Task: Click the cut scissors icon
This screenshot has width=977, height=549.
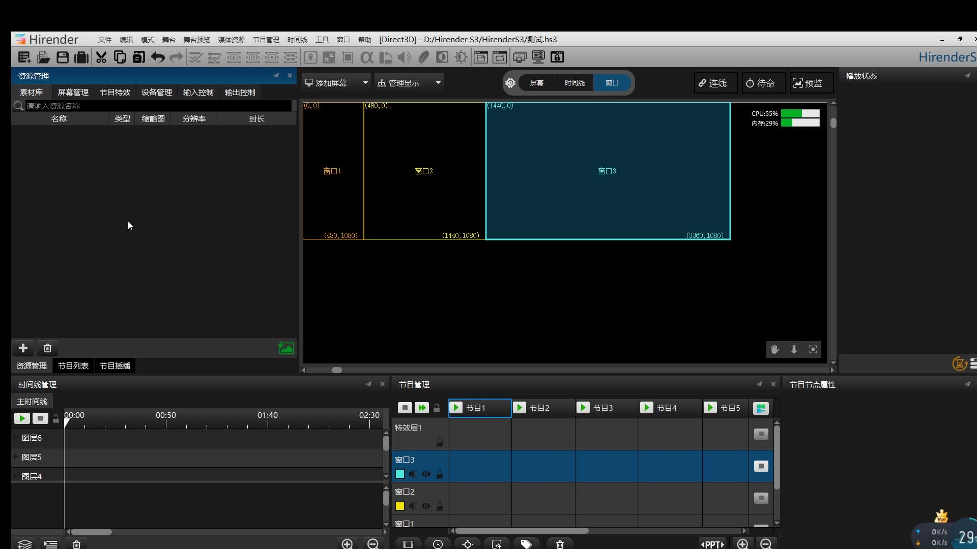Action: [x=101, y=57]
